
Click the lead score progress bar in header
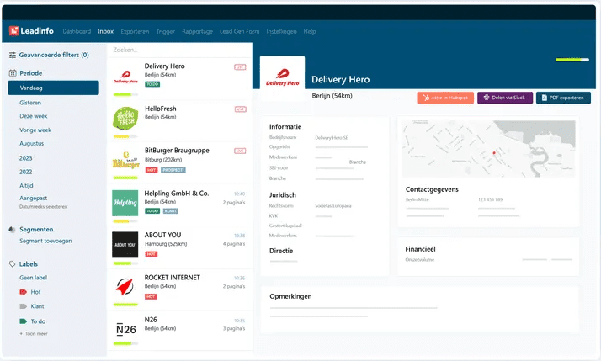pyautogui.click(x=572, y=60)
